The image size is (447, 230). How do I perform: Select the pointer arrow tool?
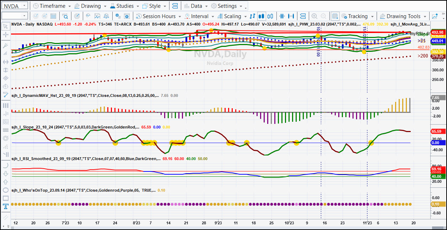(5, 26)
